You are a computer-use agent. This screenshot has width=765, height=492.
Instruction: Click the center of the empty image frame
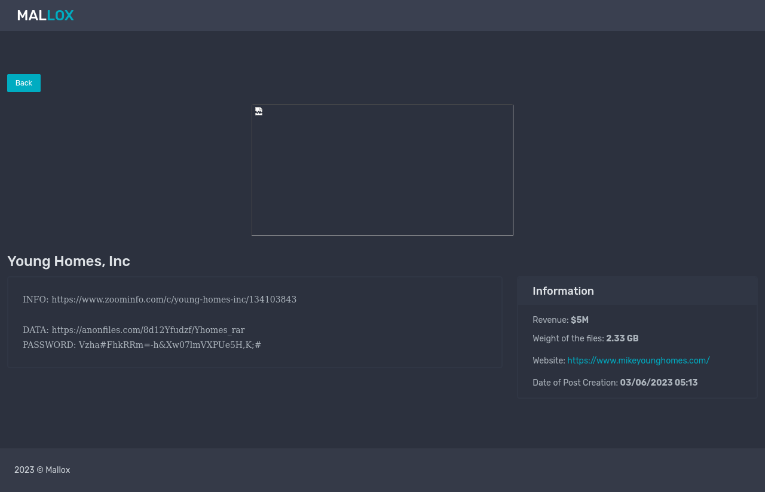(382, 170)
